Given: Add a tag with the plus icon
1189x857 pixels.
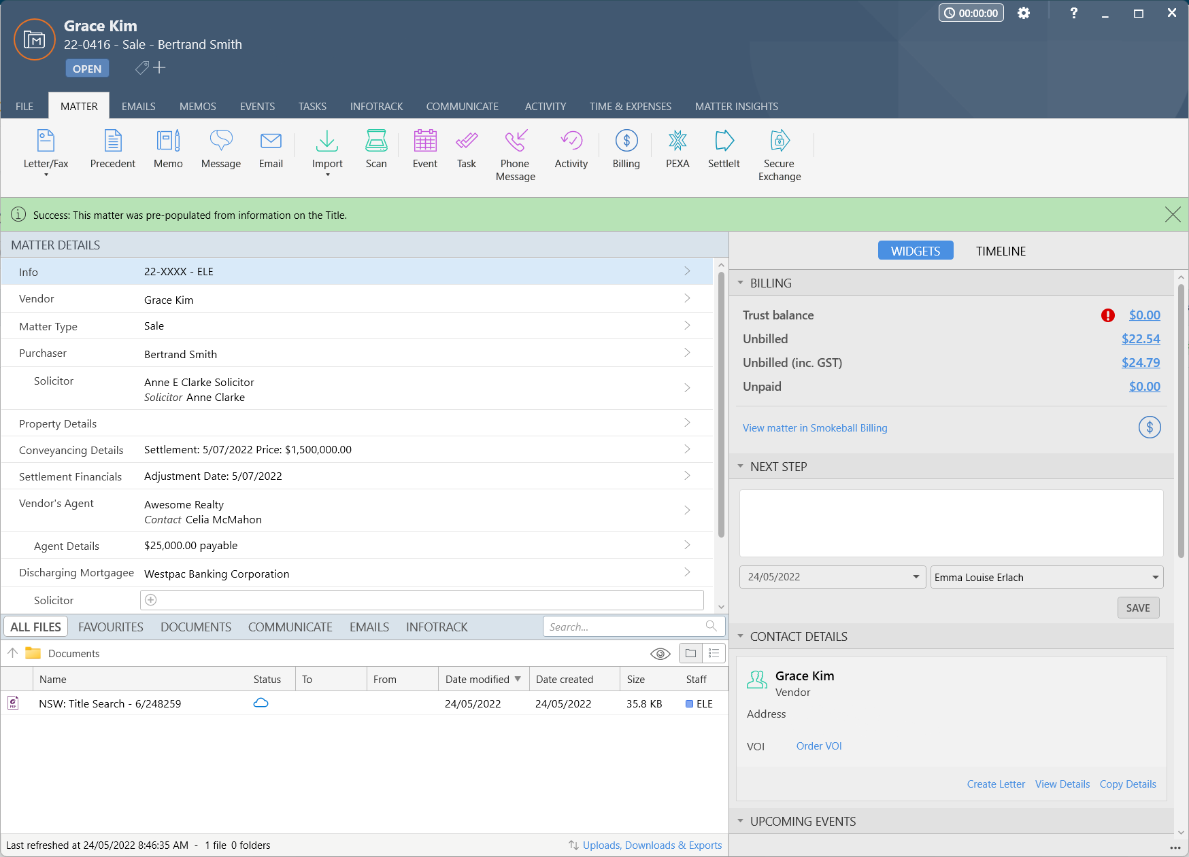Looking at the screenshot, I should coord(159,68).
